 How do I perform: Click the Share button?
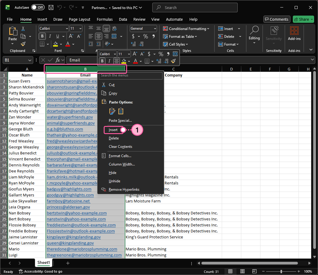(303, 19)
